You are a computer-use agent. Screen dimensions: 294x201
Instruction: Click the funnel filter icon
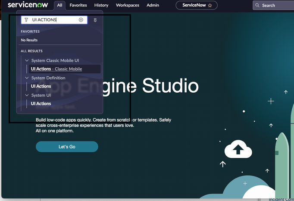pyautogui.click(x=26, y=20)
